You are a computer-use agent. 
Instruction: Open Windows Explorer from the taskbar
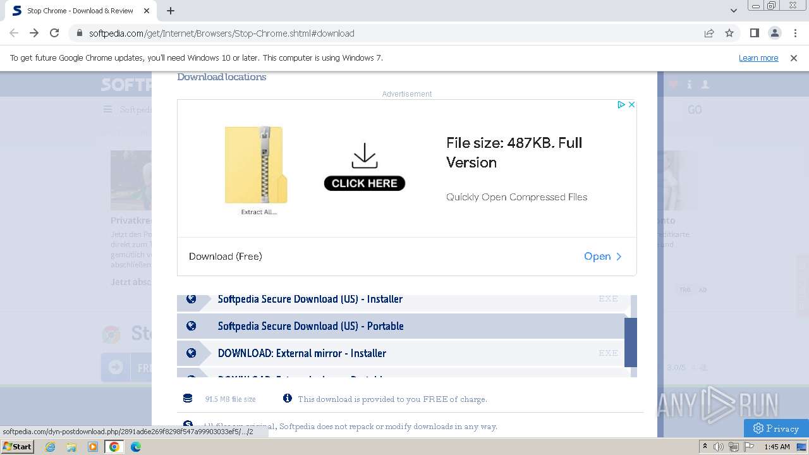(71, 447)
